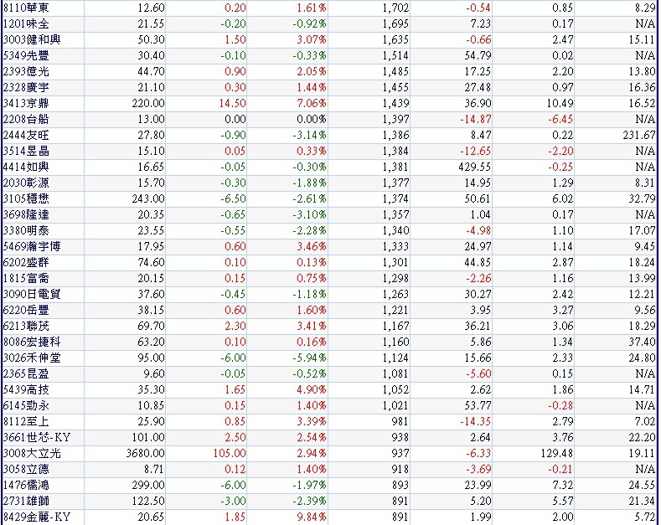Select stock 1476儒鴻

click(26, 486)
